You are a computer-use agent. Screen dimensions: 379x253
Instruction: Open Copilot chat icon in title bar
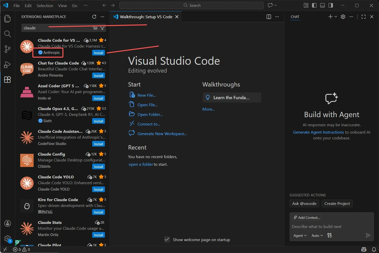270,5
